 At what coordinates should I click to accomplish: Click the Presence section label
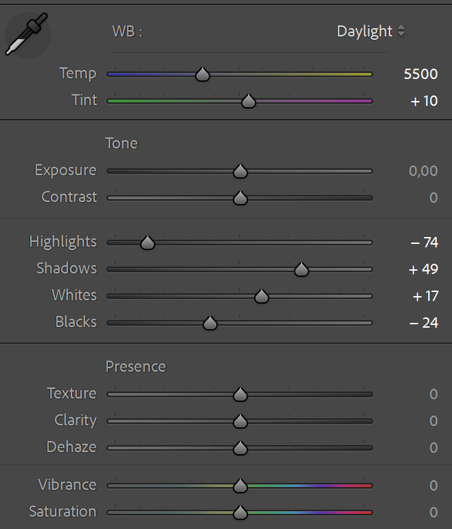click(135, 366)
